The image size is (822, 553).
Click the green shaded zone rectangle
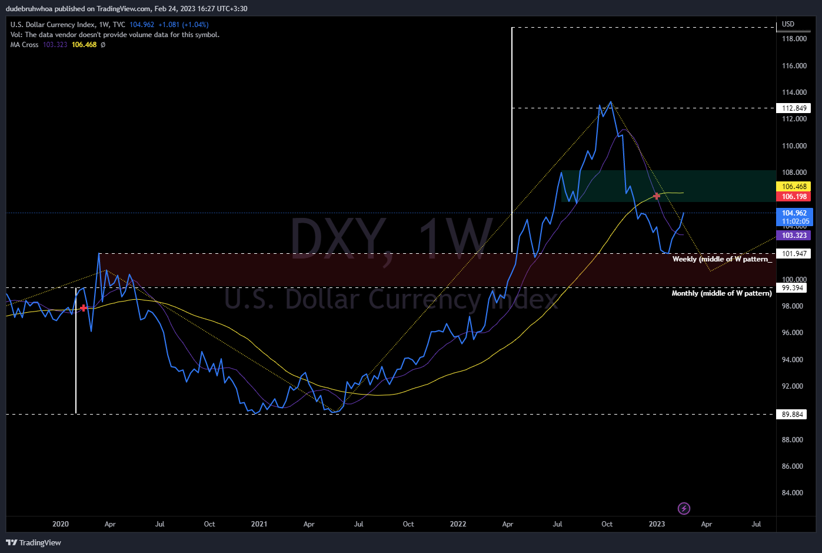668,186
